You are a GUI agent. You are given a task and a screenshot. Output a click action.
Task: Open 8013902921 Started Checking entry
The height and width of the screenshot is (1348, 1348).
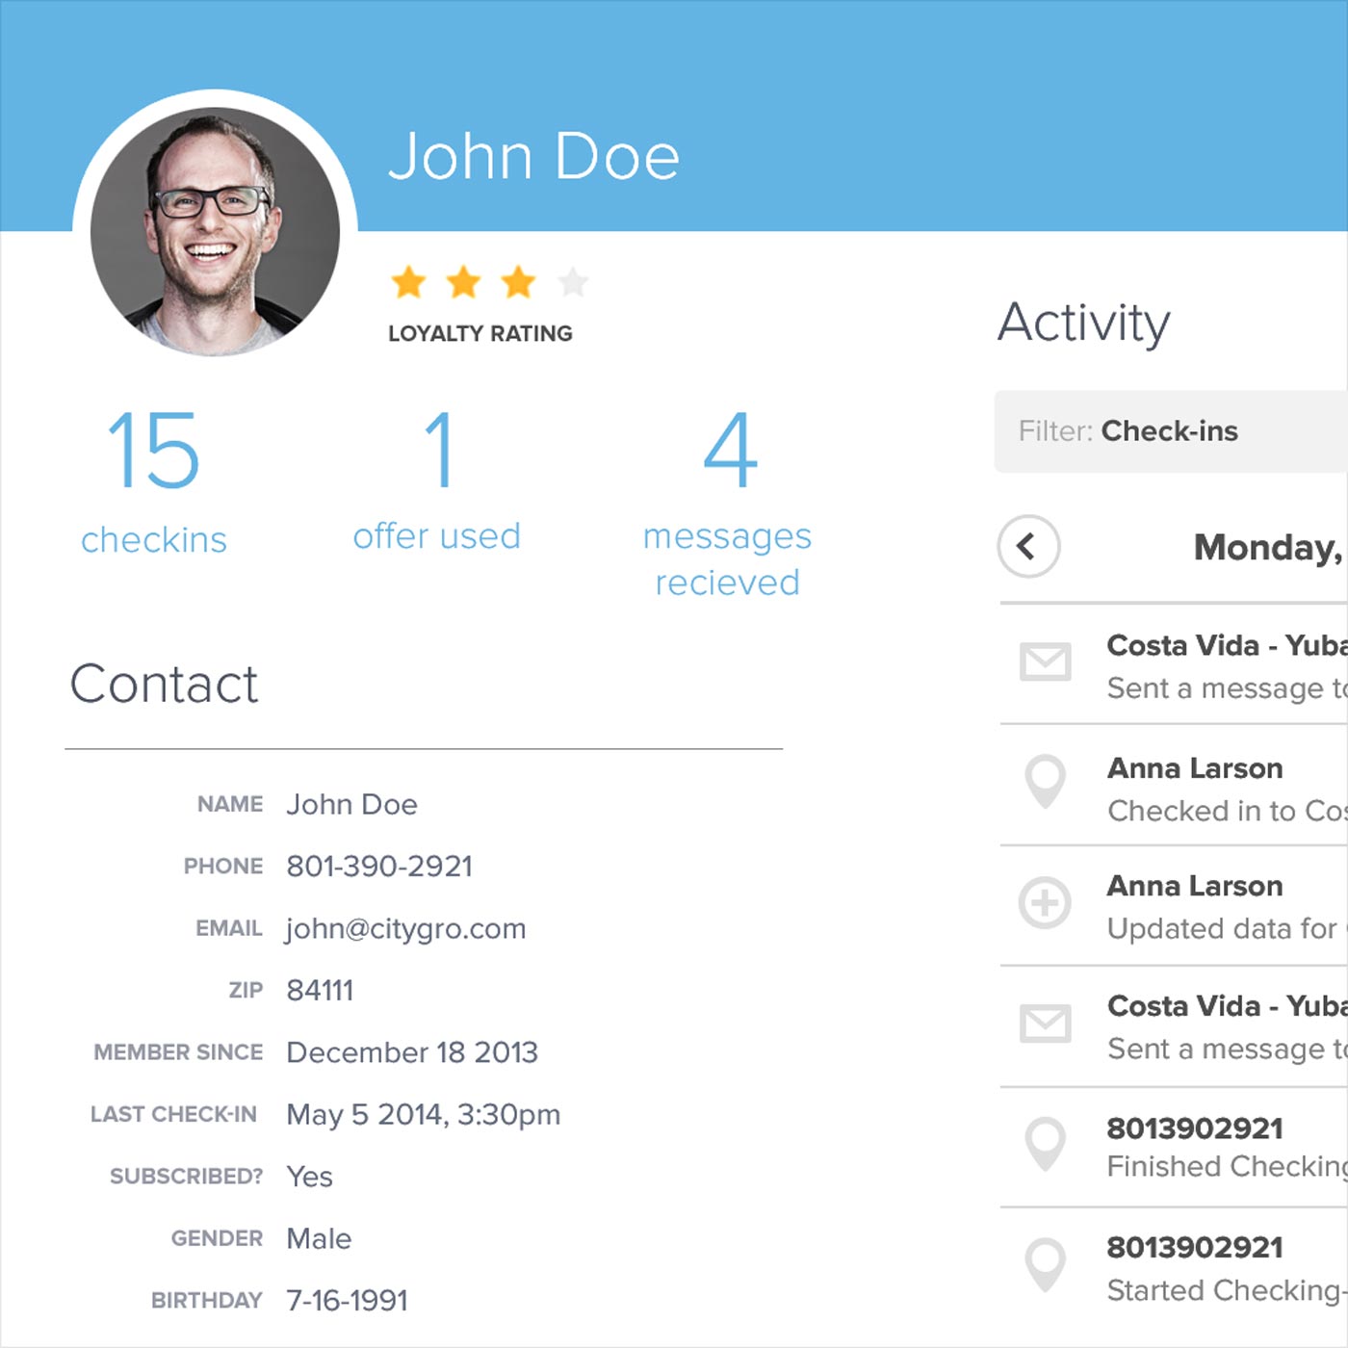pyautogui.click(x=1174, y=1268)
